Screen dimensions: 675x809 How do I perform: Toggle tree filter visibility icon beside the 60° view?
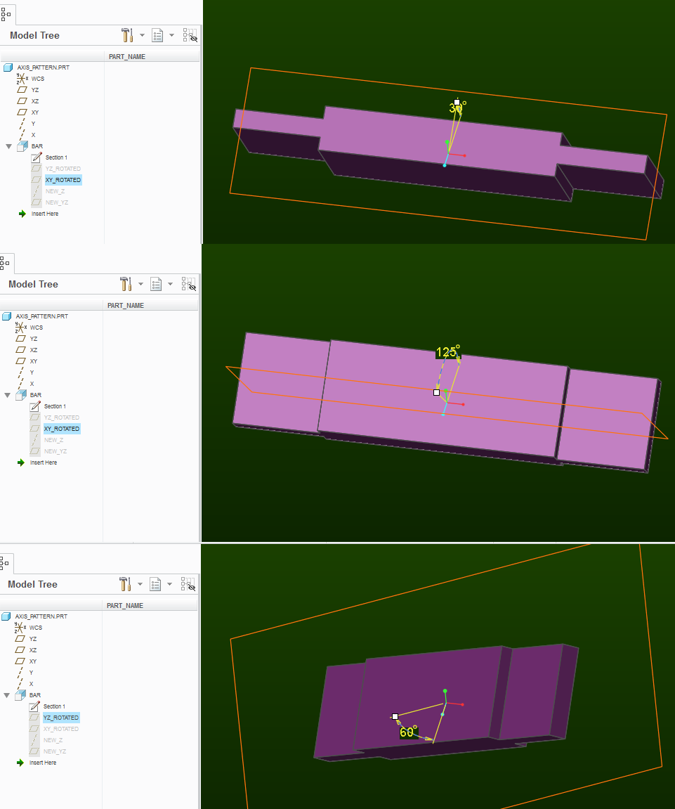tap(188, 584)
